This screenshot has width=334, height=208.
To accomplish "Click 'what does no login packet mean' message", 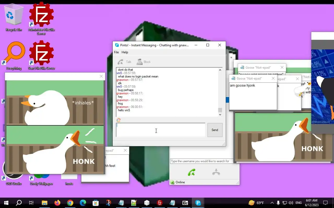I will (x=138, y=76).
